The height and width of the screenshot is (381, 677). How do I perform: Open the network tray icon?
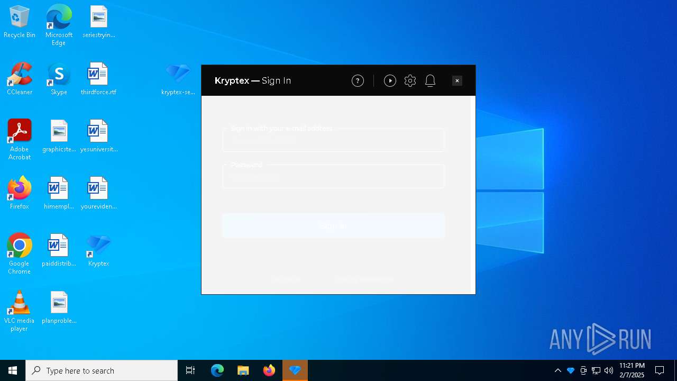pos(596,370)
